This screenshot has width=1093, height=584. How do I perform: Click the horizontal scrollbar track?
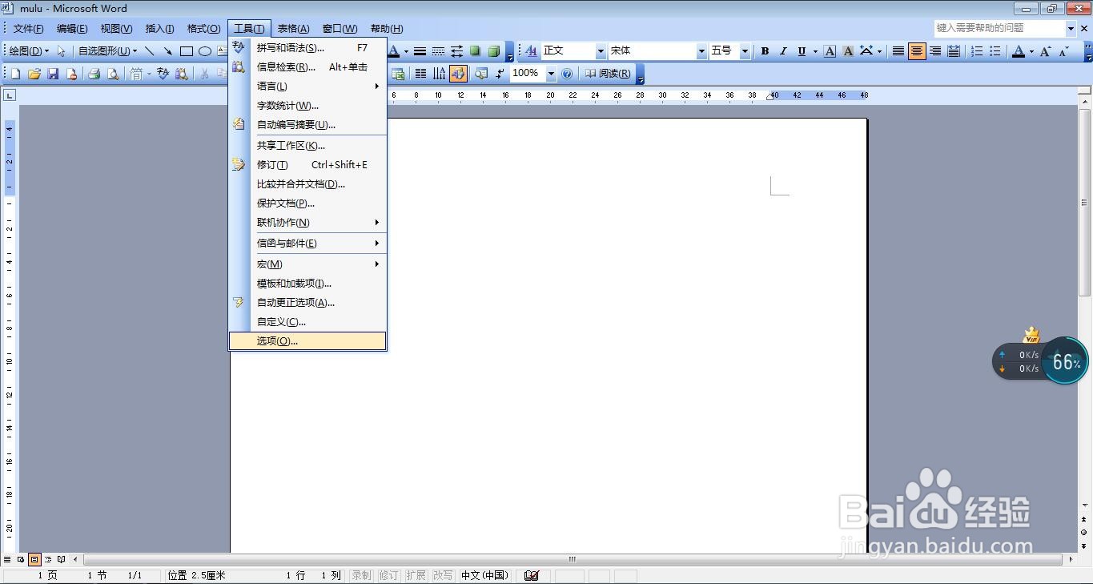pos(573,559)
